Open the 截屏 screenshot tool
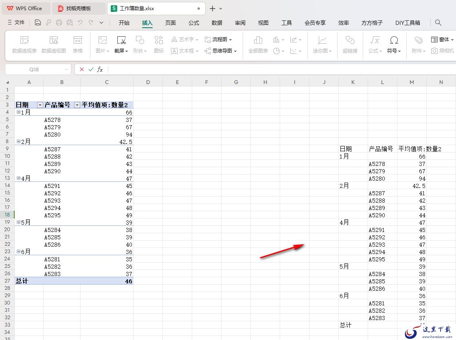The width and height of the screenshot is (456, 340). point(121,44)
